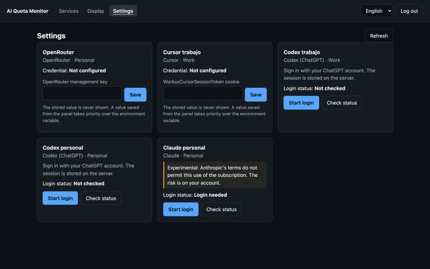430x269 pixels.
Task: Focus the WorkosCursorSessionToken cookie field
Action: tap(203, 93)
